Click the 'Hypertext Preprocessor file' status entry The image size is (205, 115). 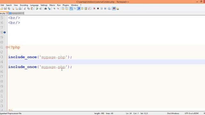click(x=11, y=113)
